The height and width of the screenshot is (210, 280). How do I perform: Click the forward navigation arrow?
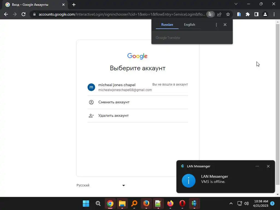click(x=15, y=14)
